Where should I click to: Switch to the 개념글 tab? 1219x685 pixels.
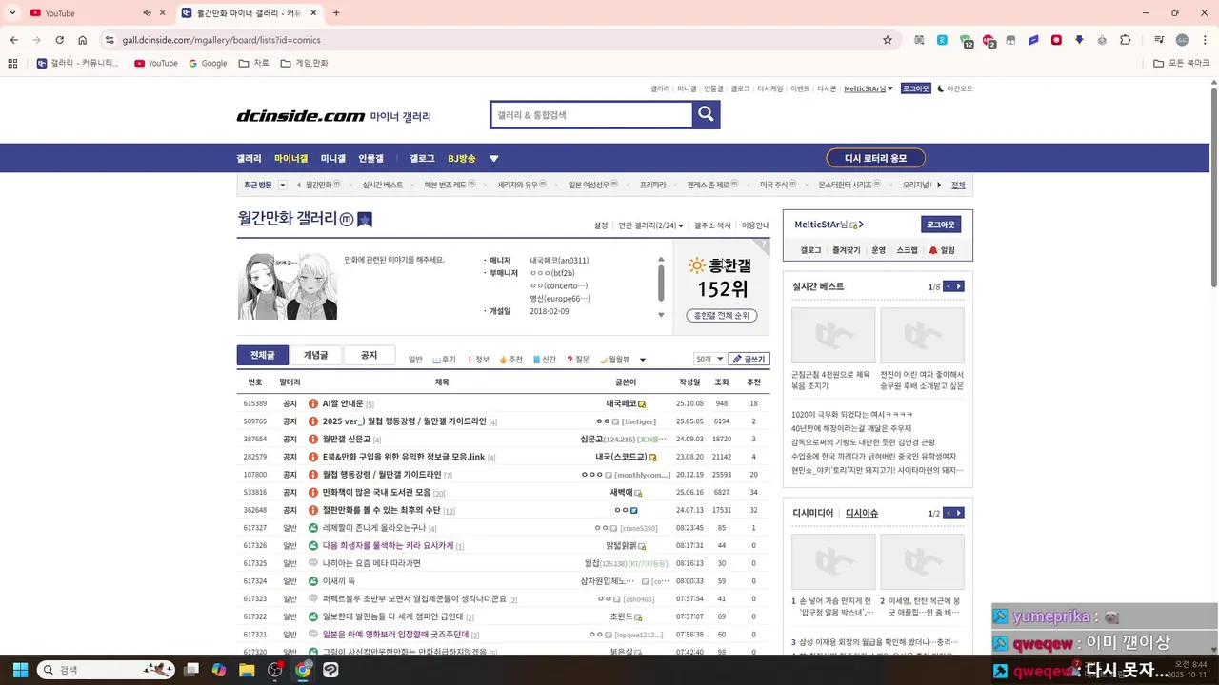click(315, 355)
